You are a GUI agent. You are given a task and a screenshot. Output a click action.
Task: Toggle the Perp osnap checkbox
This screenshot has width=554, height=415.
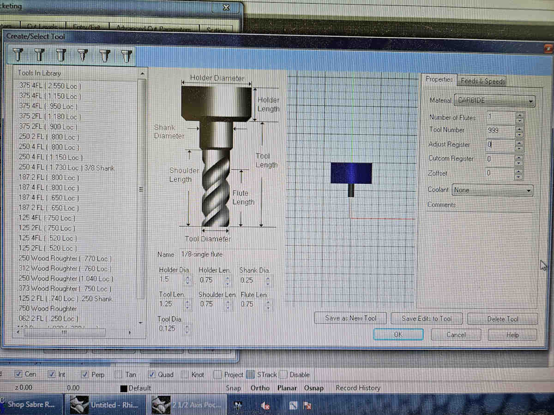[85, 374]
